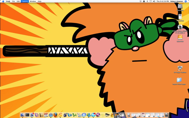Open Remote Desktop Connection in Dock
The image size is (189, 118).
pos(79,115)
